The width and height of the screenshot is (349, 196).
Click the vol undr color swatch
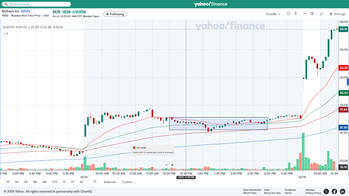(134, 147)
